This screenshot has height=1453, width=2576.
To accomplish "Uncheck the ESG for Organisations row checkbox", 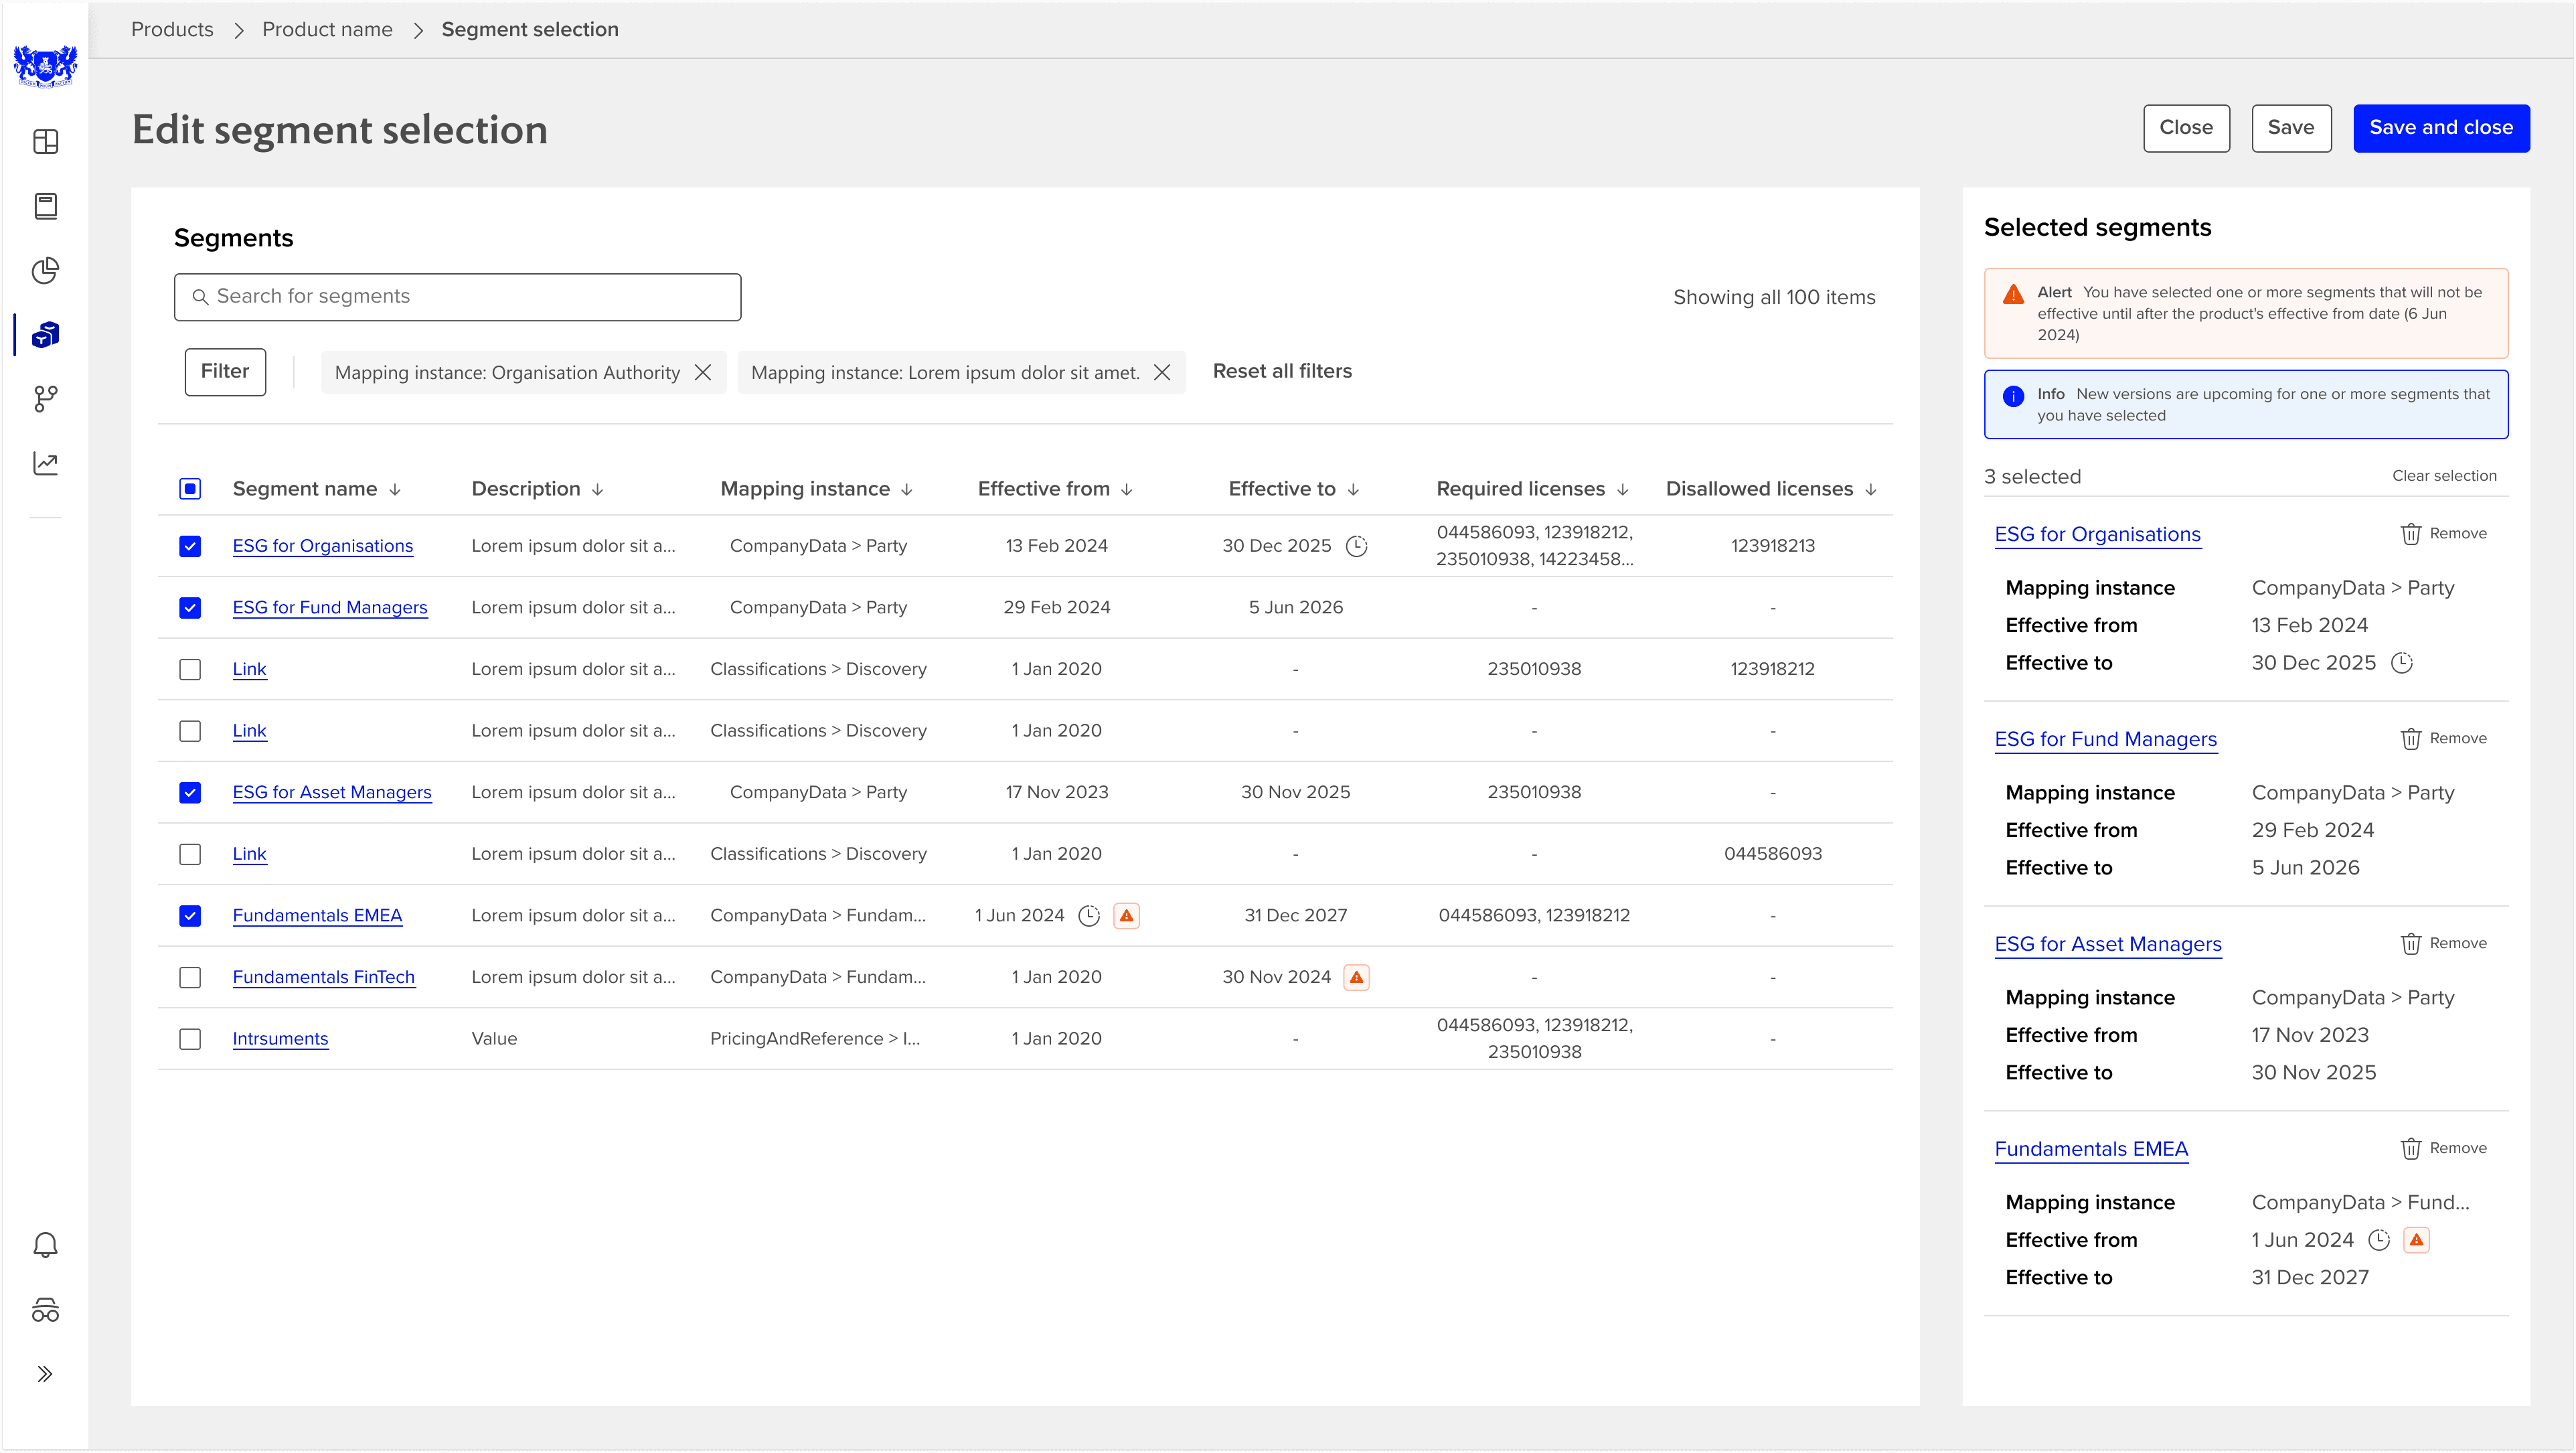I will pos(190,546).
